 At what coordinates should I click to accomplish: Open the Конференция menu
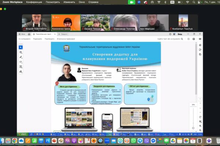click(x=34, y=2)
